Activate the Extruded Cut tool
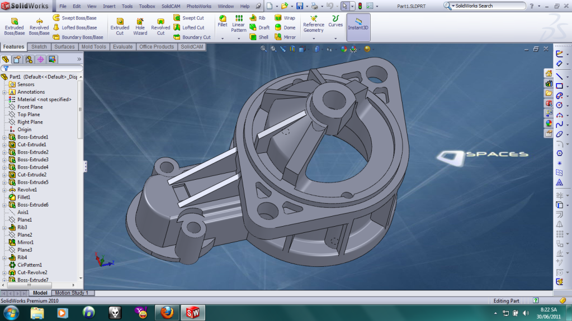 coord(120,27)
